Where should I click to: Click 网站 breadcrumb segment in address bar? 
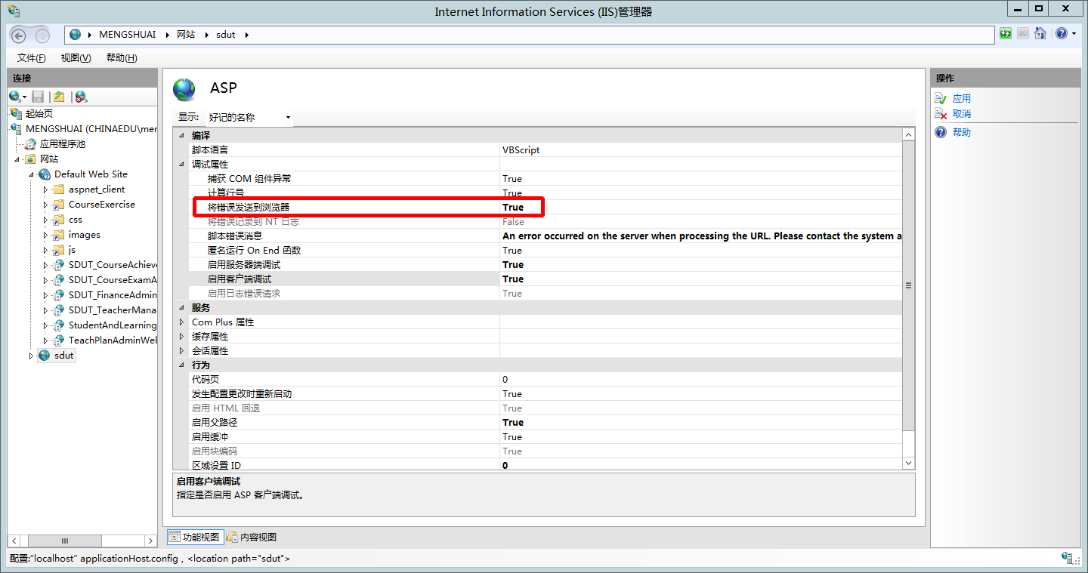[x=186, y=35]
